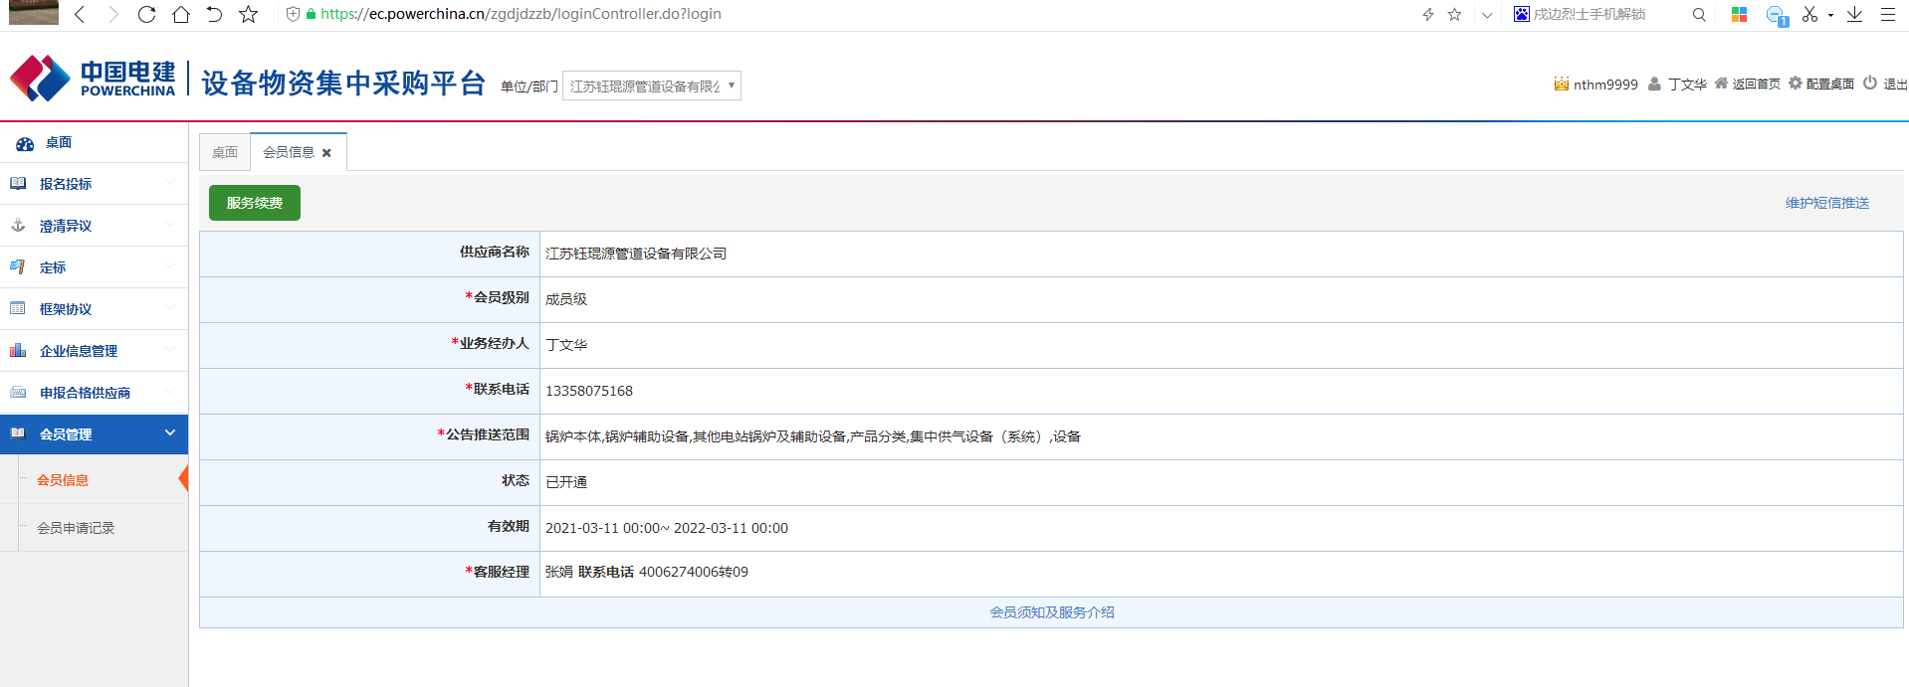
Task: Close the 会员信息 tab
Action: (x=326, y=153)
